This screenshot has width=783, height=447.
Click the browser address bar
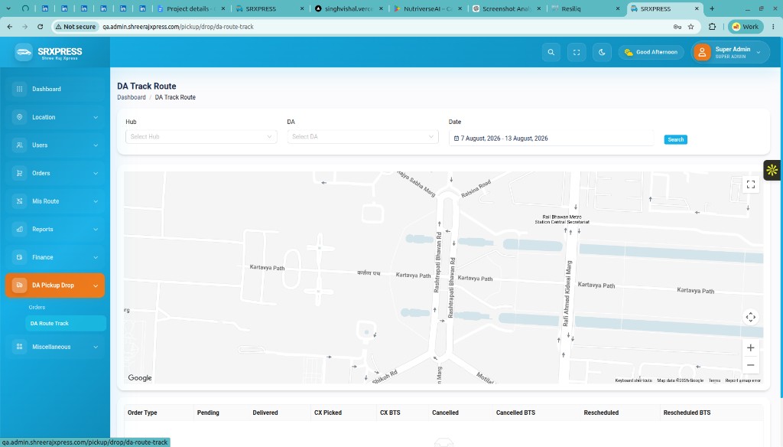pyautogui.click(x=375, y=27)
